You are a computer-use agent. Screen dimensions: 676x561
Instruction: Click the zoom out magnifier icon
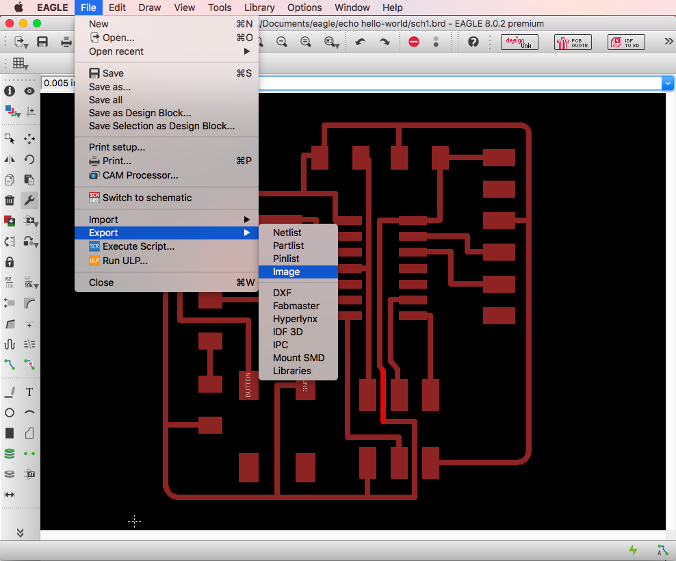282,42
